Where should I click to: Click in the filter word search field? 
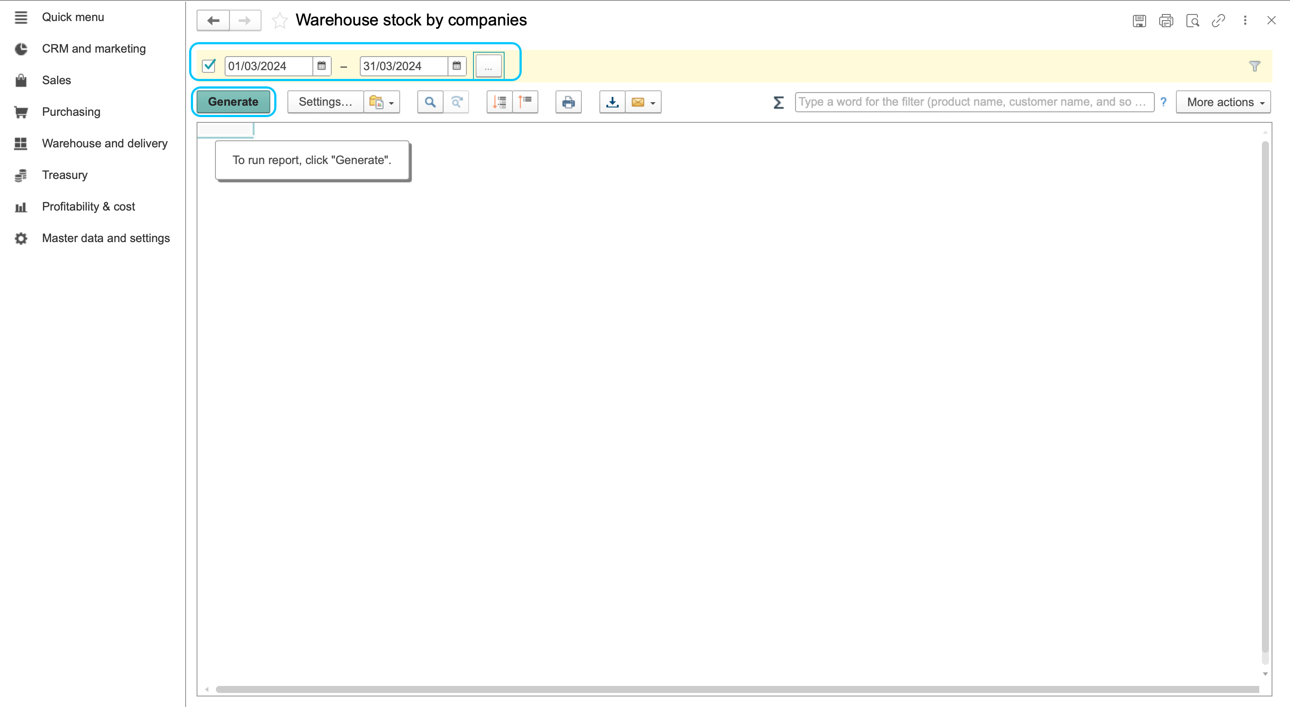pos(974,102)
